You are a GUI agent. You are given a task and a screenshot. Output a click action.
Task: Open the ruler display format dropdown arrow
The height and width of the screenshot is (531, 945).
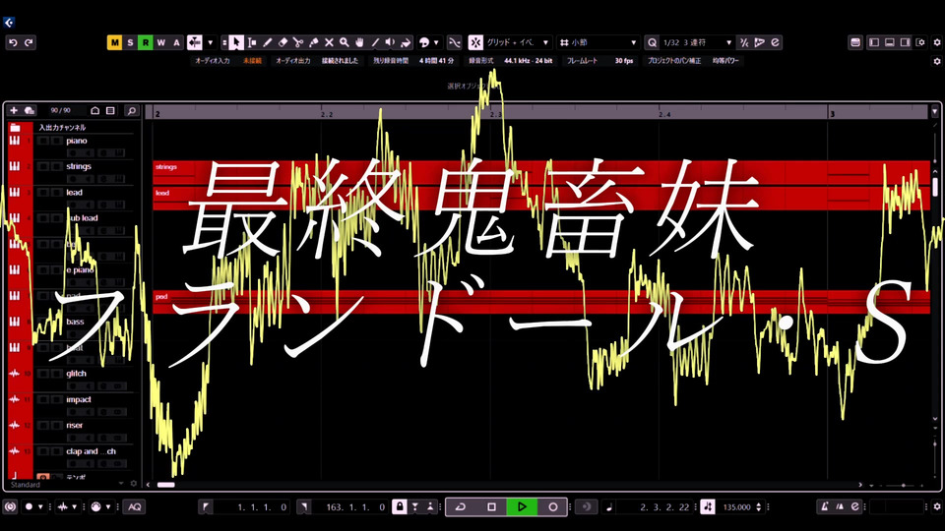click(935, 111)
